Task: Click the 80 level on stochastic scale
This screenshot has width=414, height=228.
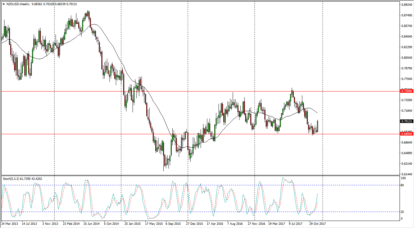Action: pos(403,185)
